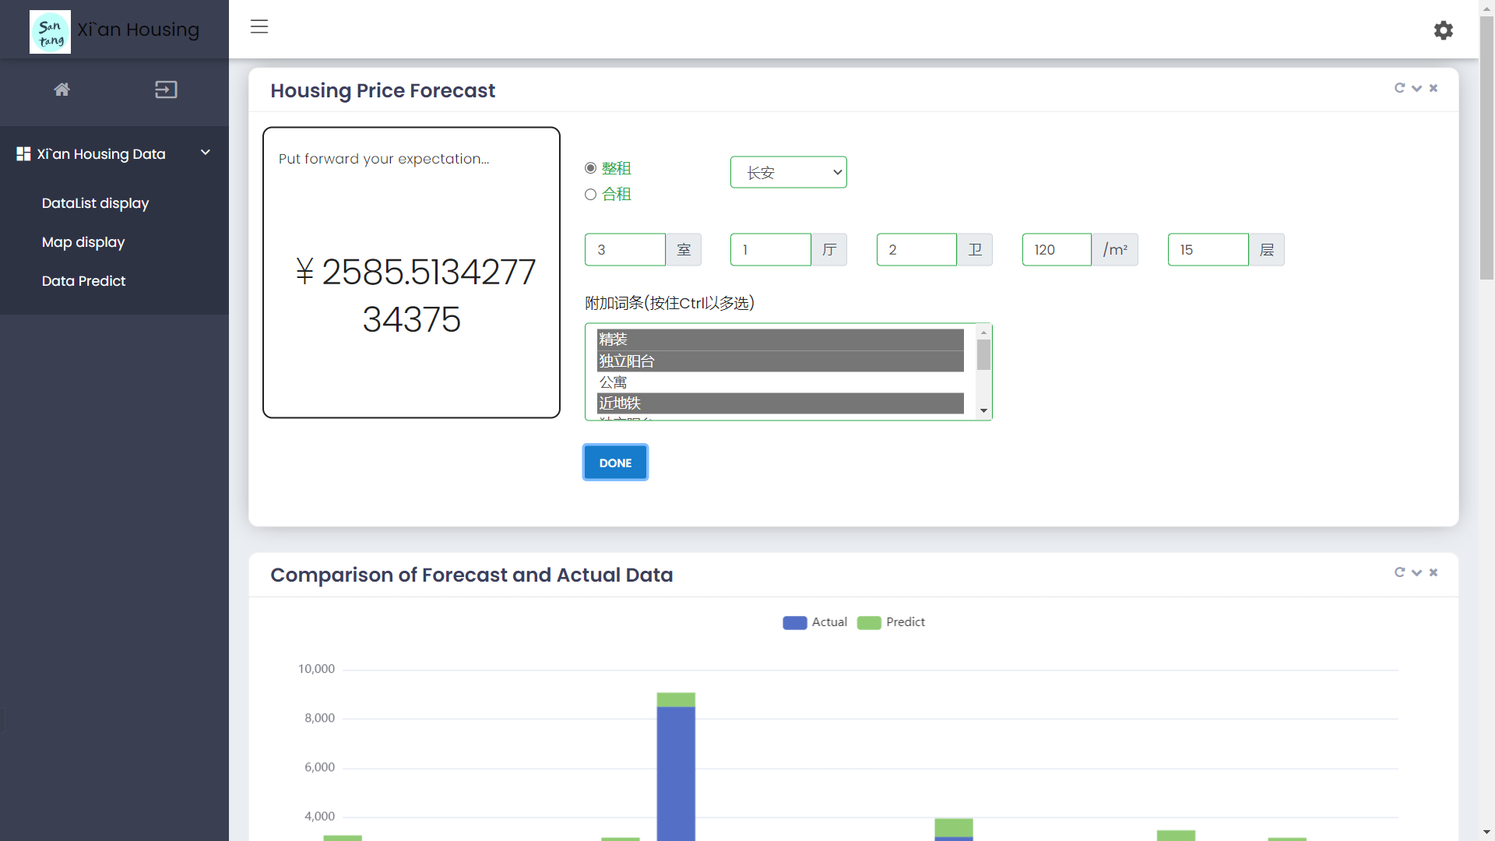Select the 合租 radio option
Screen dimensions: 1495x841
(x=590, y=195)
